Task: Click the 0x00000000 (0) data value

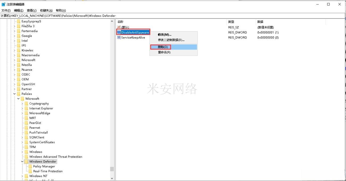Action: coord(268,37)
